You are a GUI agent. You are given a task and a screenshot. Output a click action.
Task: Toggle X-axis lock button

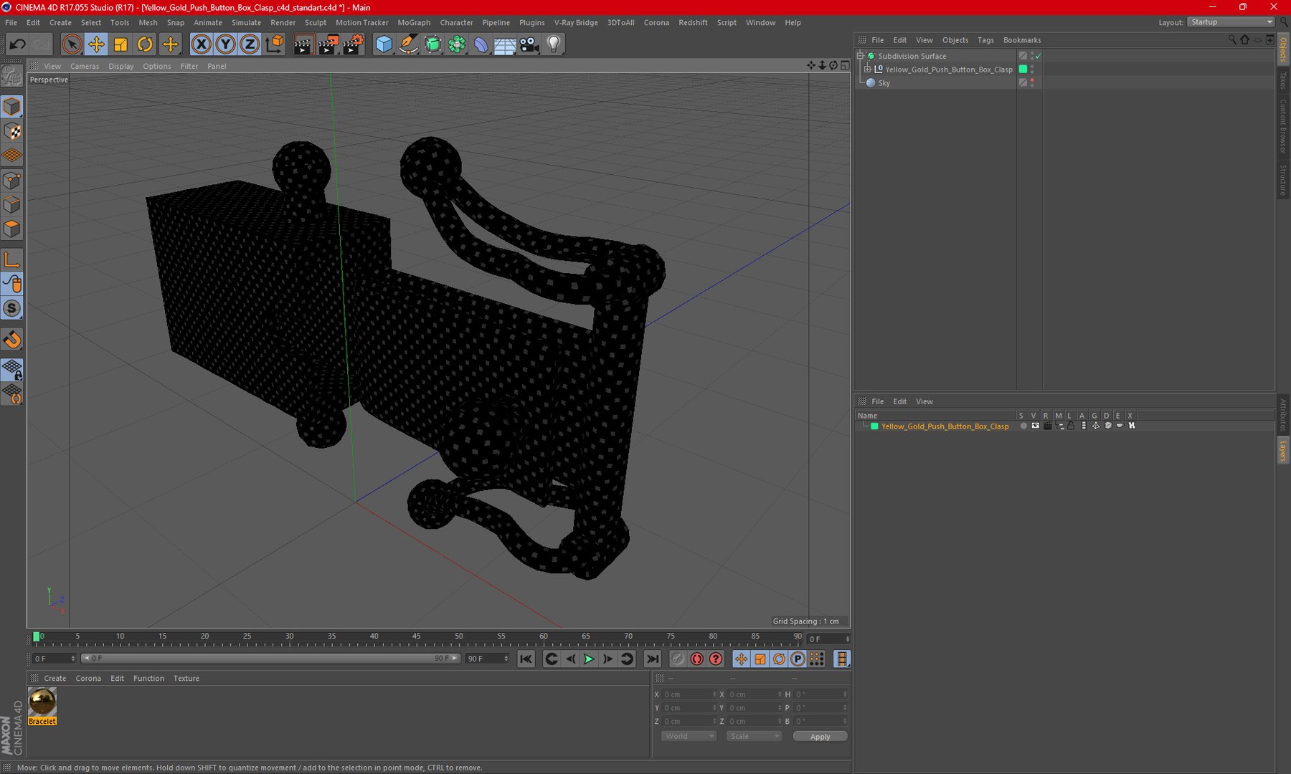[202, 44]
